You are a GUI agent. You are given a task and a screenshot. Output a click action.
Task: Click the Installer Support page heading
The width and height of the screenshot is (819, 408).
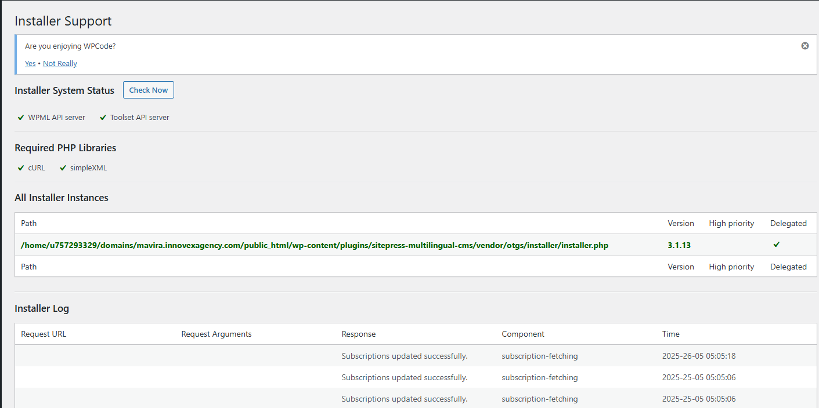tap(63, 21)
